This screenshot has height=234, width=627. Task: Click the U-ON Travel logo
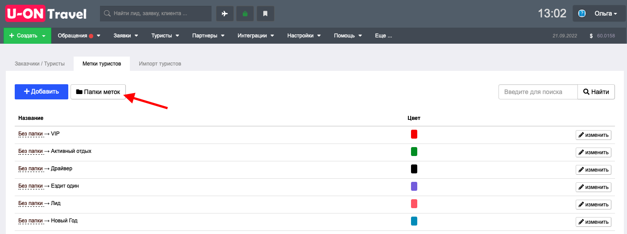tap(46, 13)
